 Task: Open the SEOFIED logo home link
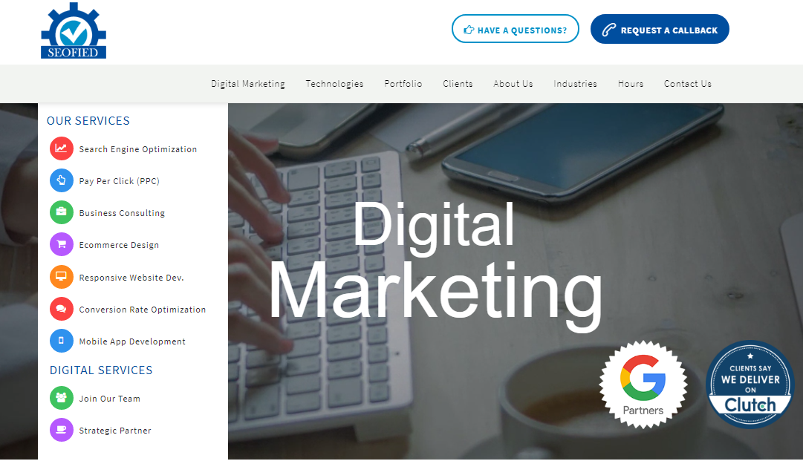(74, 30)
